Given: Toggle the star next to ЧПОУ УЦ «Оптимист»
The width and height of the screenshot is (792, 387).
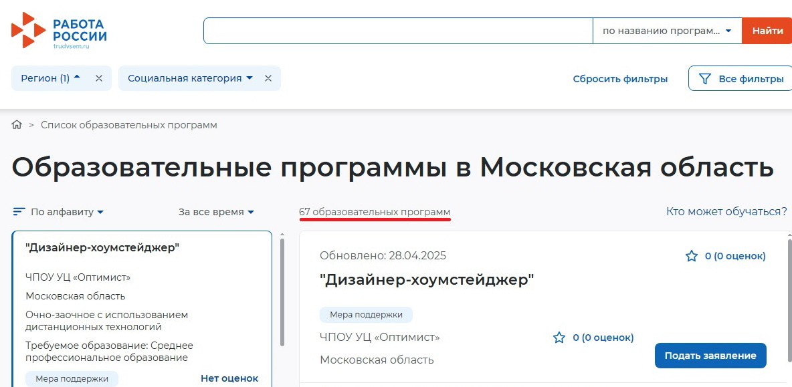Looking at the screenshot, I should [x=559, y=338].
